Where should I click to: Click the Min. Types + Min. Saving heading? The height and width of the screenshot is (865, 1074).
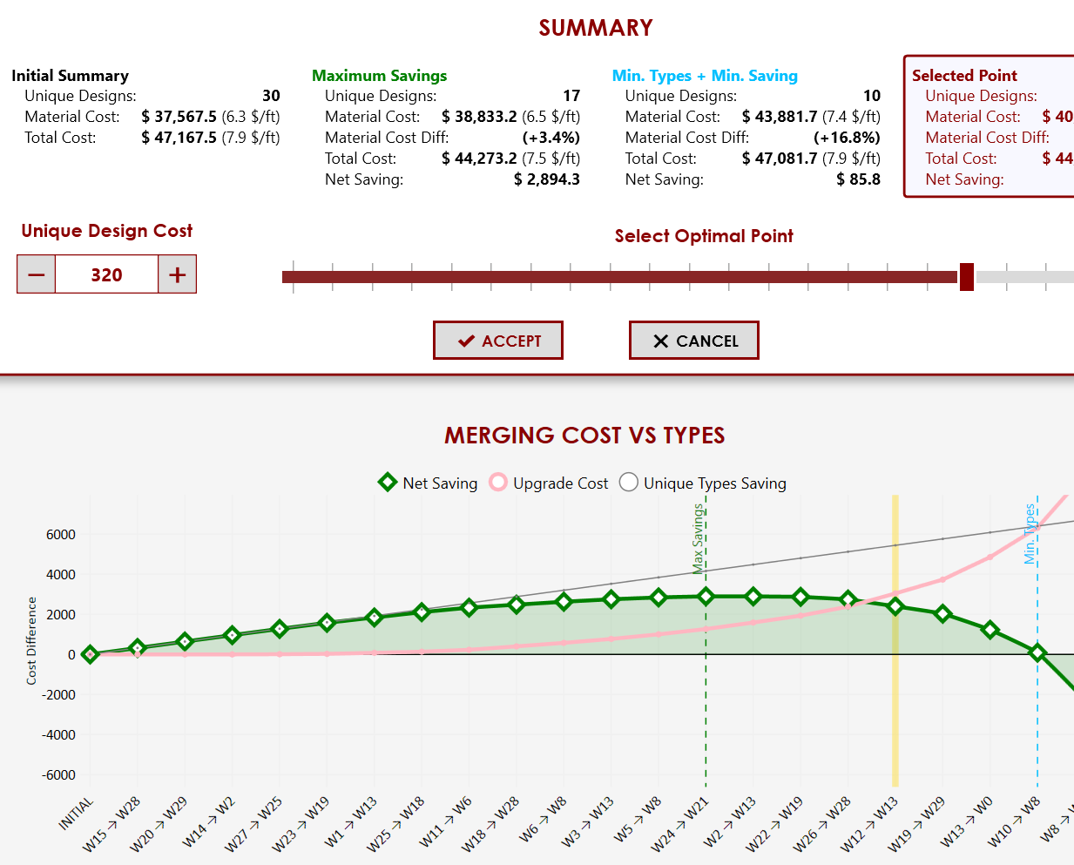705,76
